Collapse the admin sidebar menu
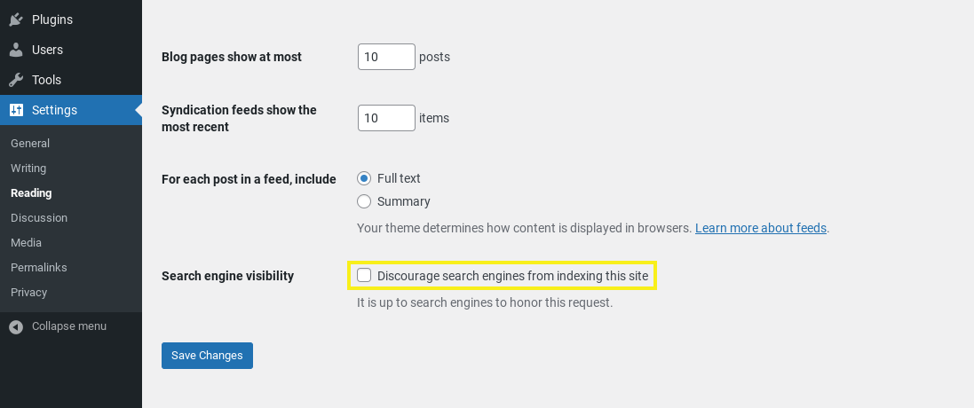974x408 pixels. tap(68, 326)
